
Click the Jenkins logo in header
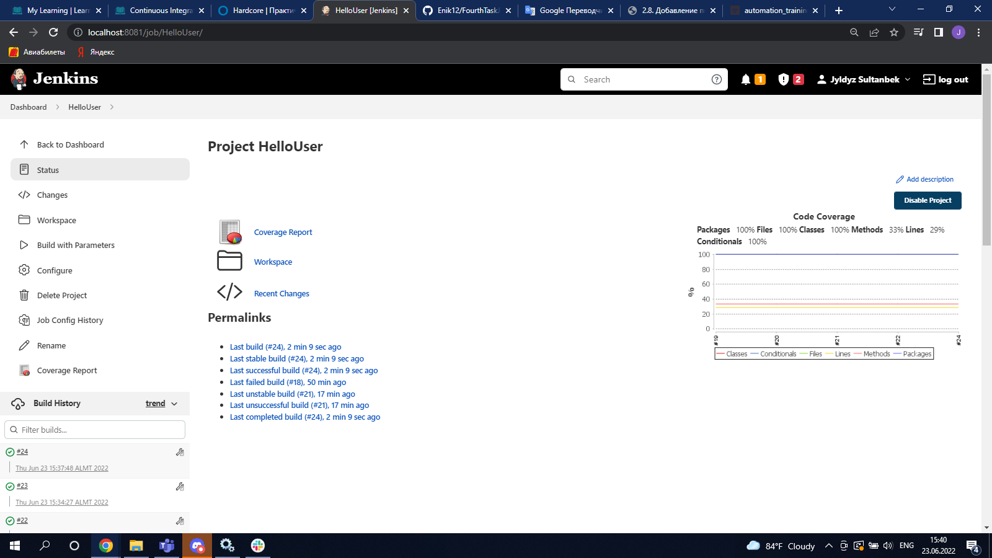[55, 79]
